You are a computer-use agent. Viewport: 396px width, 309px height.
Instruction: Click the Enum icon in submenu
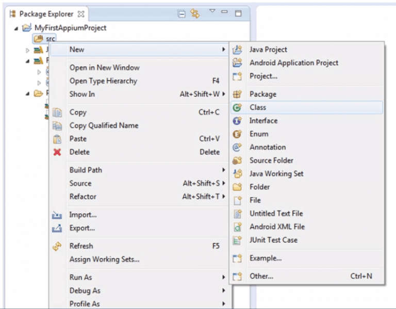pos(237,134)
